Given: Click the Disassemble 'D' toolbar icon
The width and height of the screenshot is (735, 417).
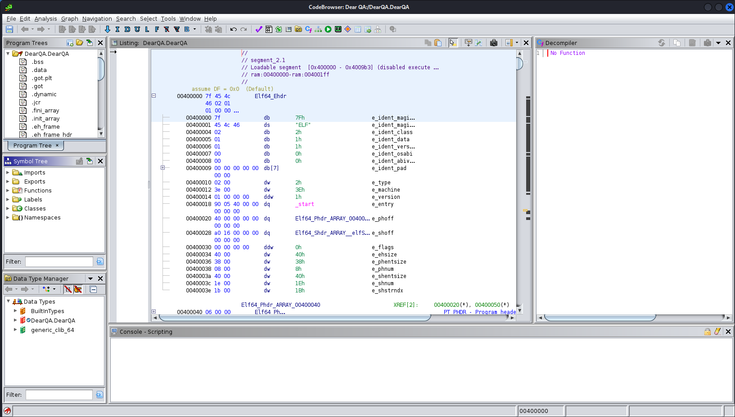Looking at the screenshot, I should (127, 29).
